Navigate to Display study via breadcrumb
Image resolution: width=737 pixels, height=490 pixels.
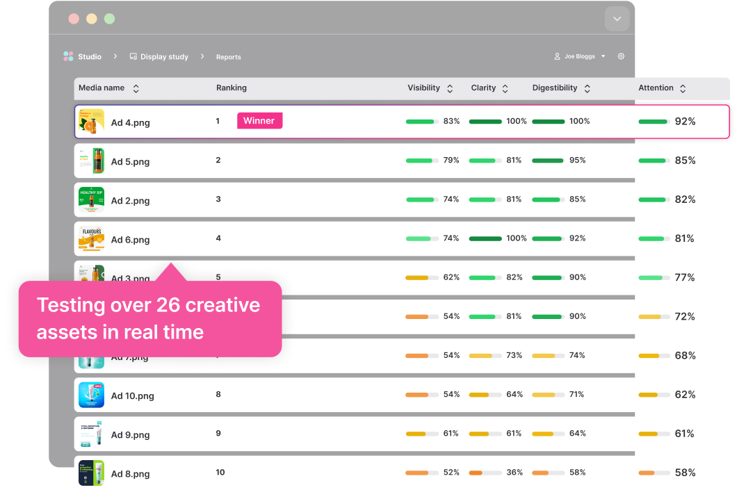pos(165,56)
